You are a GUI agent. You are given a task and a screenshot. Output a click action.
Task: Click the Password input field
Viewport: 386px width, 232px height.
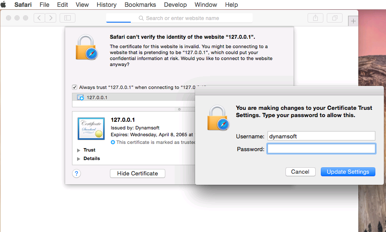point(321,149)
